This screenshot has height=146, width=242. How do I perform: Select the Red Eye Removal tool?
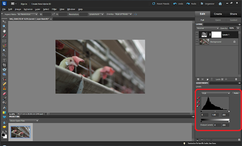pyautogui.click(x=4, y=79)
